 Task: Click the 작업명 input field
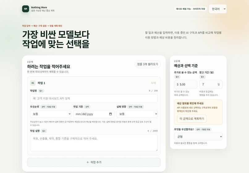94,98
